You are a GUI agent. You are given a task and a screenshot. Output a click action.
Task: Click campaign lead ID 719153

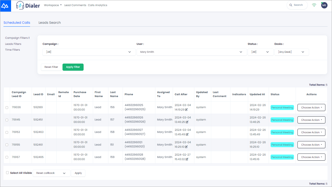[x=16, y=132]
